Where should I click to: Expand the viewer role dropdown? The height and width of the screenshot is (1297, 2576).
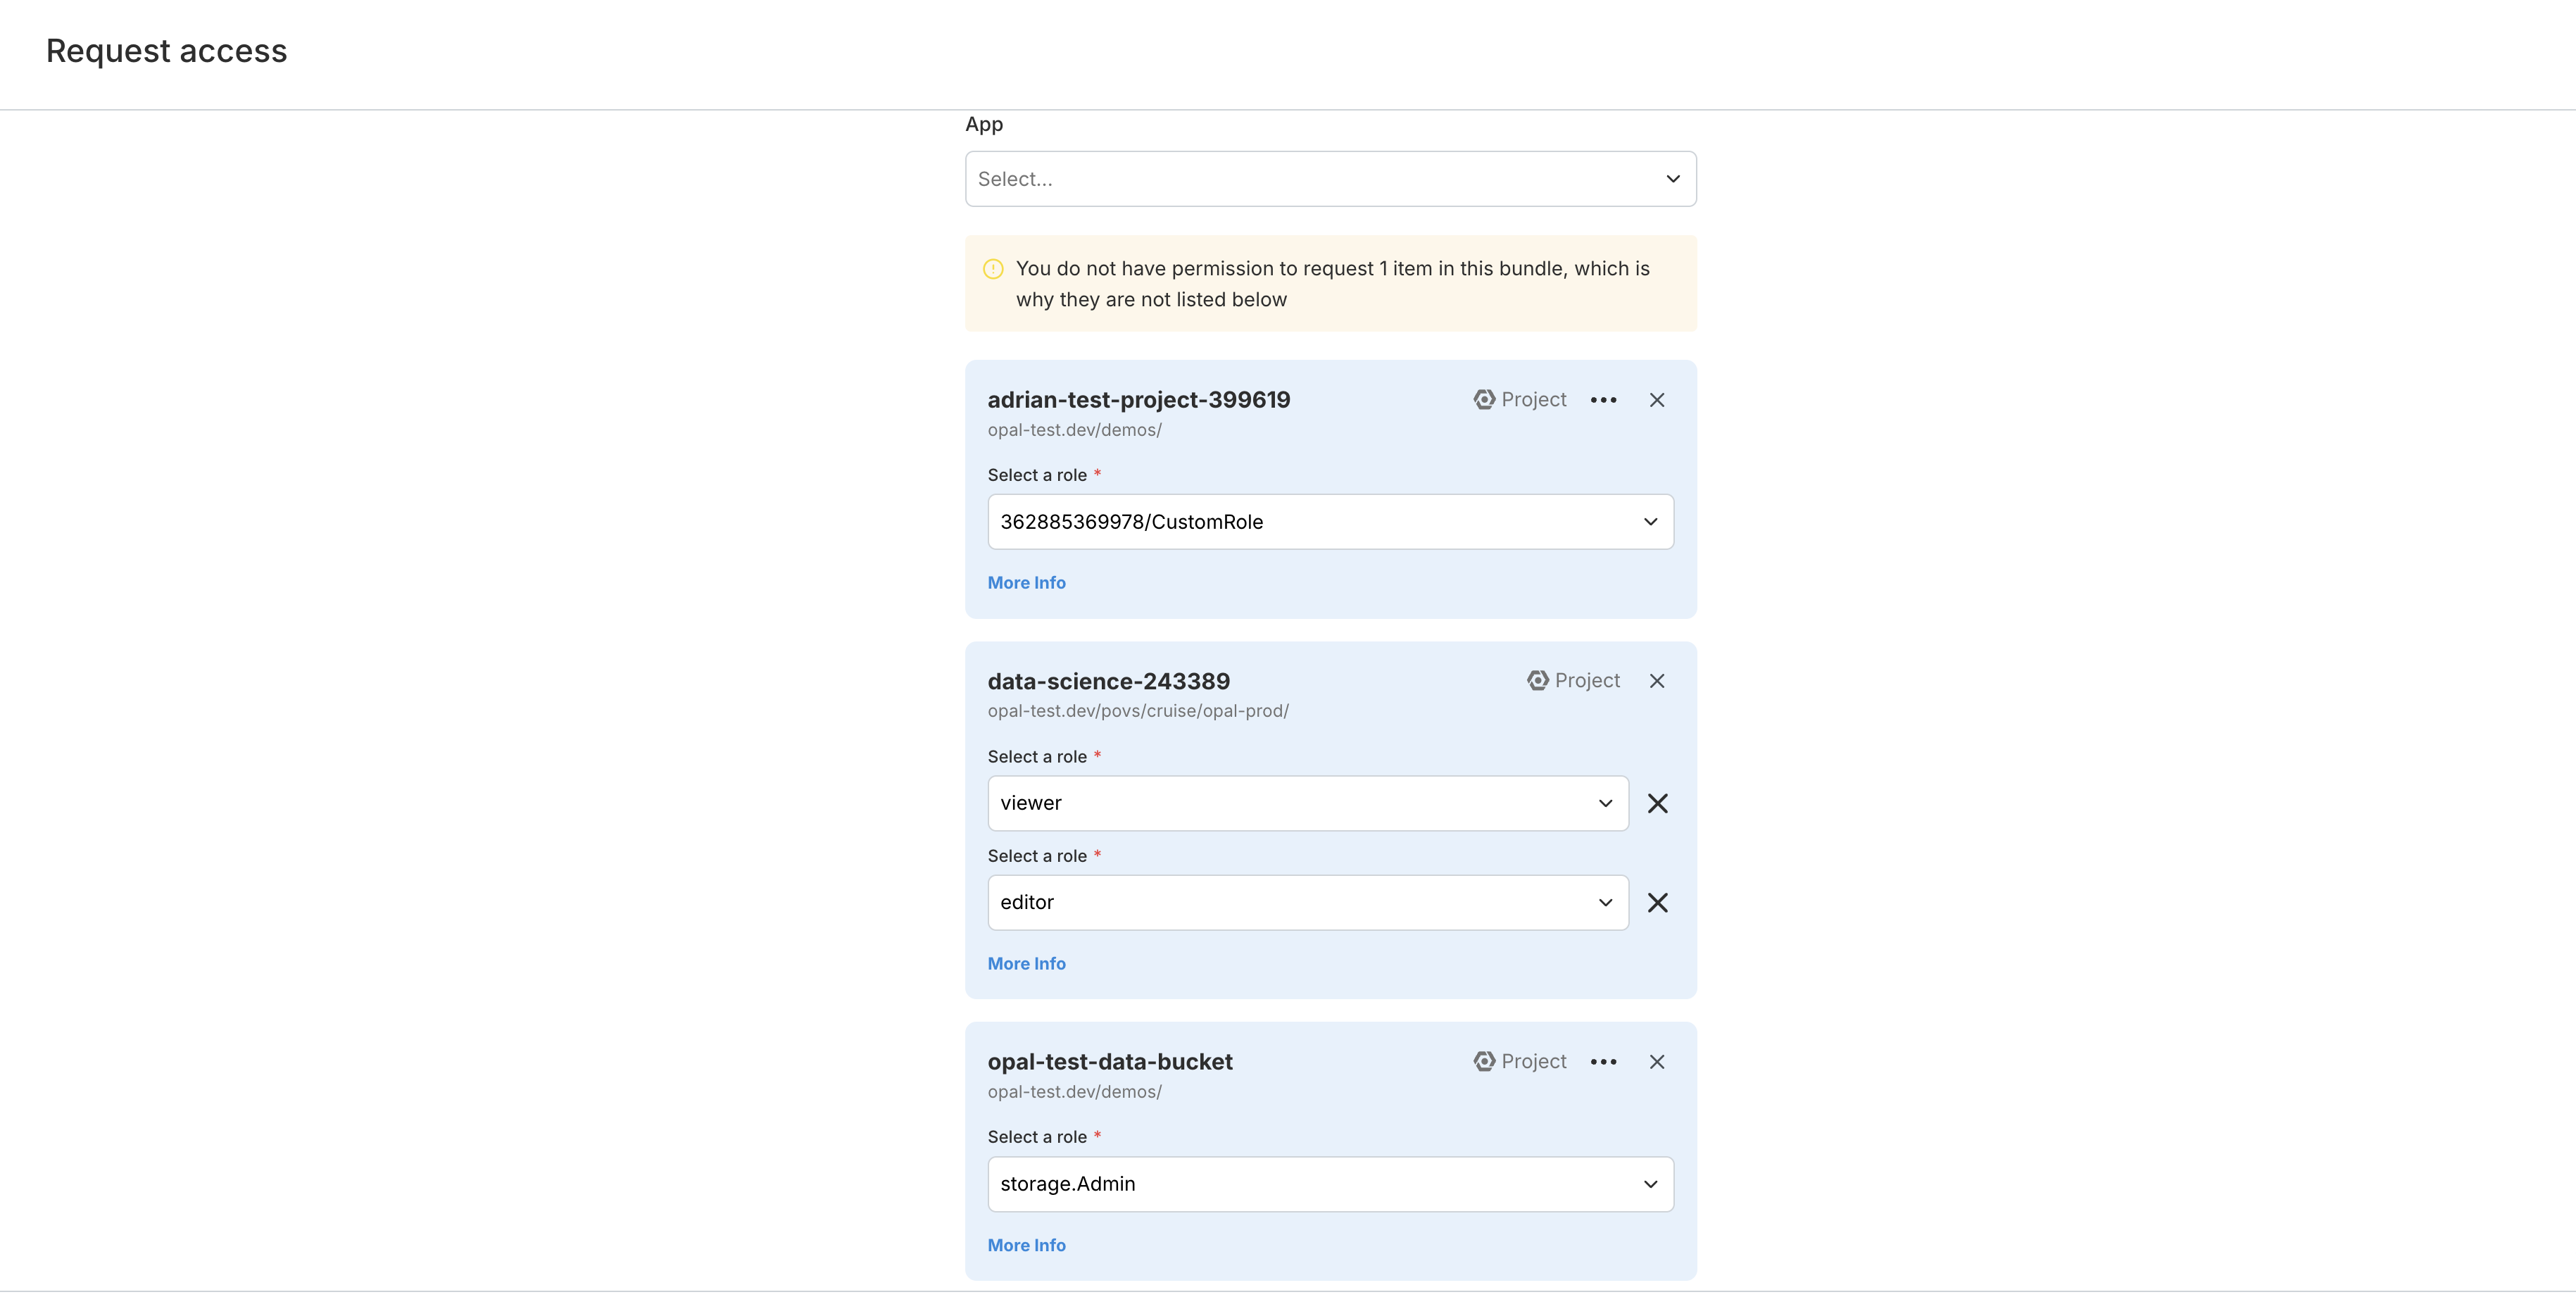click(x=1307, y=803)
